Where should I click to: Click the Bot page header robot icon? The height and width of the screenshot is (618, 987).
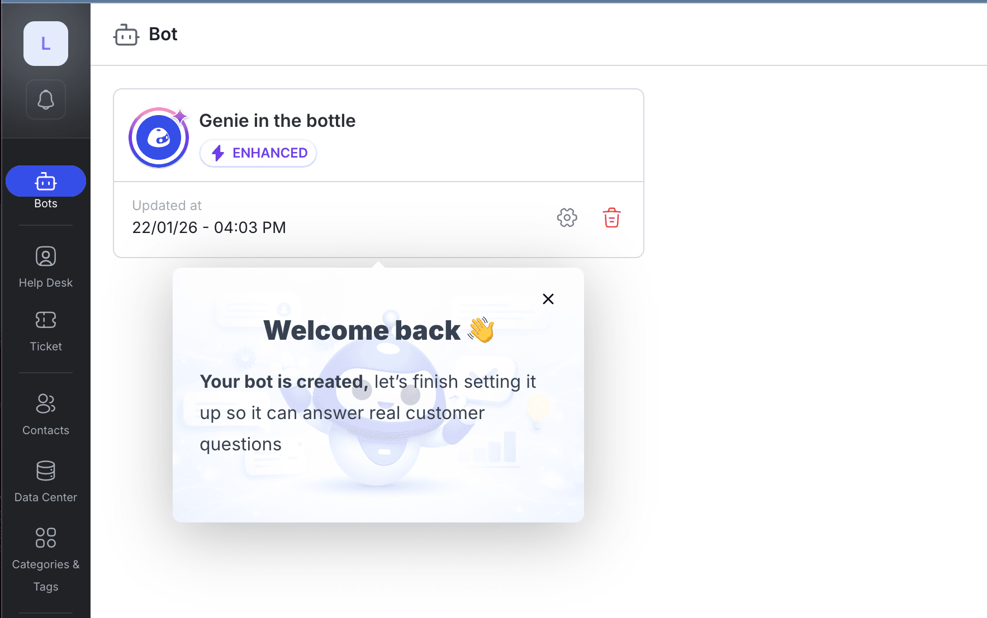pyautogui.click(x=126, y=34)
